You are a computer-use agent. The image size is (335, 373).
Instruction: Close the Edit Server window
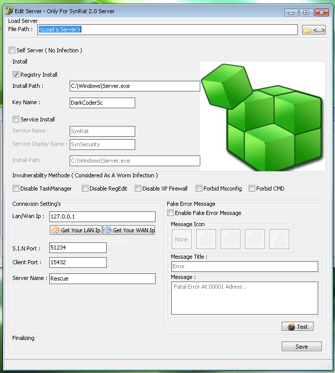click(322, 12)
